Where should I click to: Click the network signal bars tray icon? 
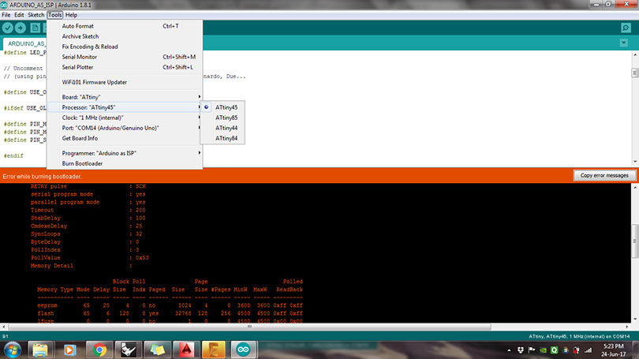pos(588,350)
